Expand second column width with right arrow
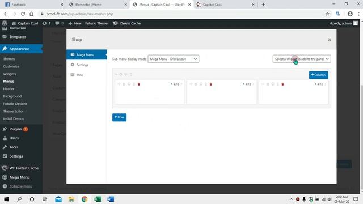363x204 pixels. point(254,84)
